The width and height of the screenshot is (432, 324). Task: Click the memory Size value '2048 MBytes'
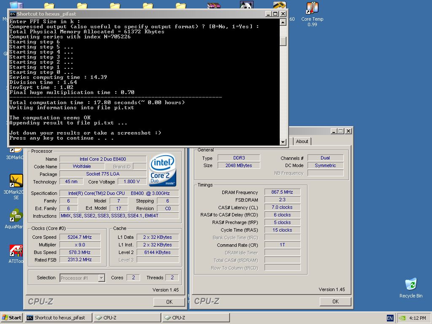239,165
